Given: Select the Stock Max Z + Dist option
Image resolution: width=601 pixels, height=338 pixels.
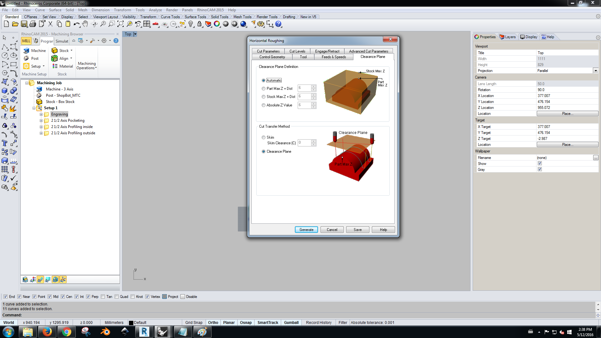Looking at the screenshot, I should pyautogui.click(x=264, y=97).
